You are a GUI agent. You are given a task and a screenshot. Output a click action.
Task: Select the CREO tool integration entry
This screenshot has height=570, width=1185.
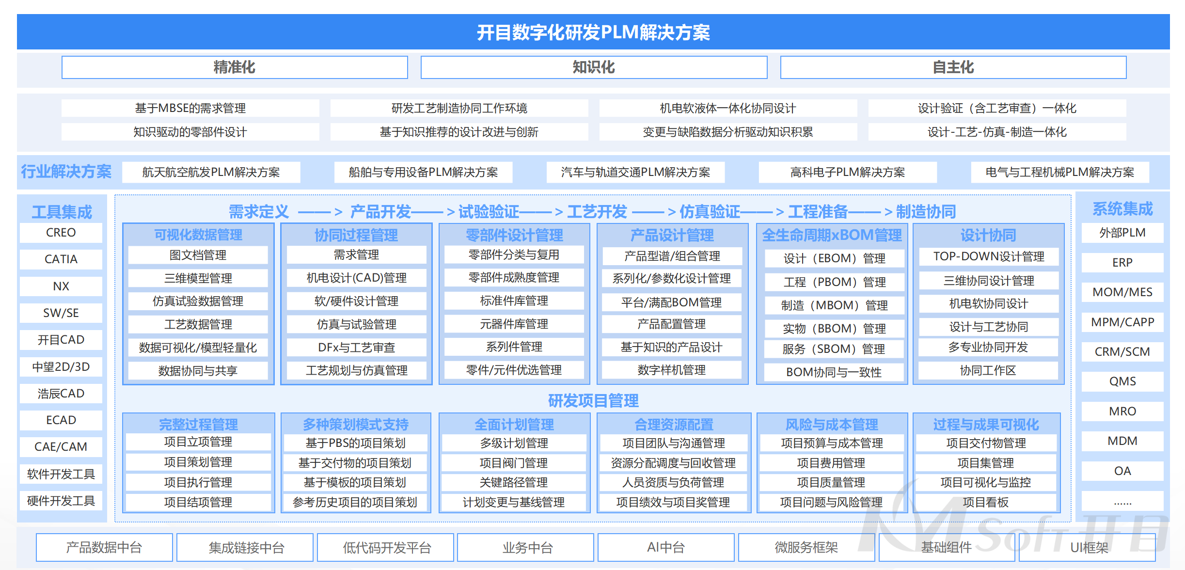point(61,232)
